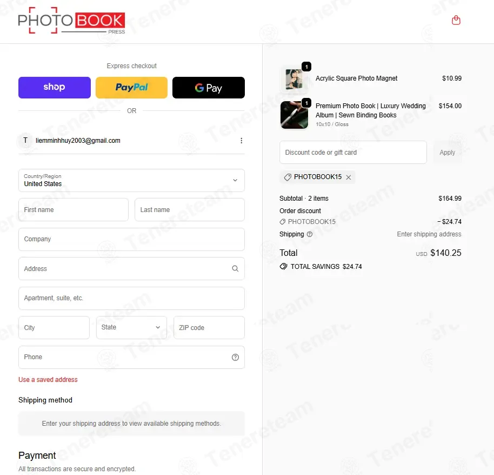Screen dimensions: 494x475
Task: Remove the PHOTOBOOK15 discount code
Action: [349, 177]
